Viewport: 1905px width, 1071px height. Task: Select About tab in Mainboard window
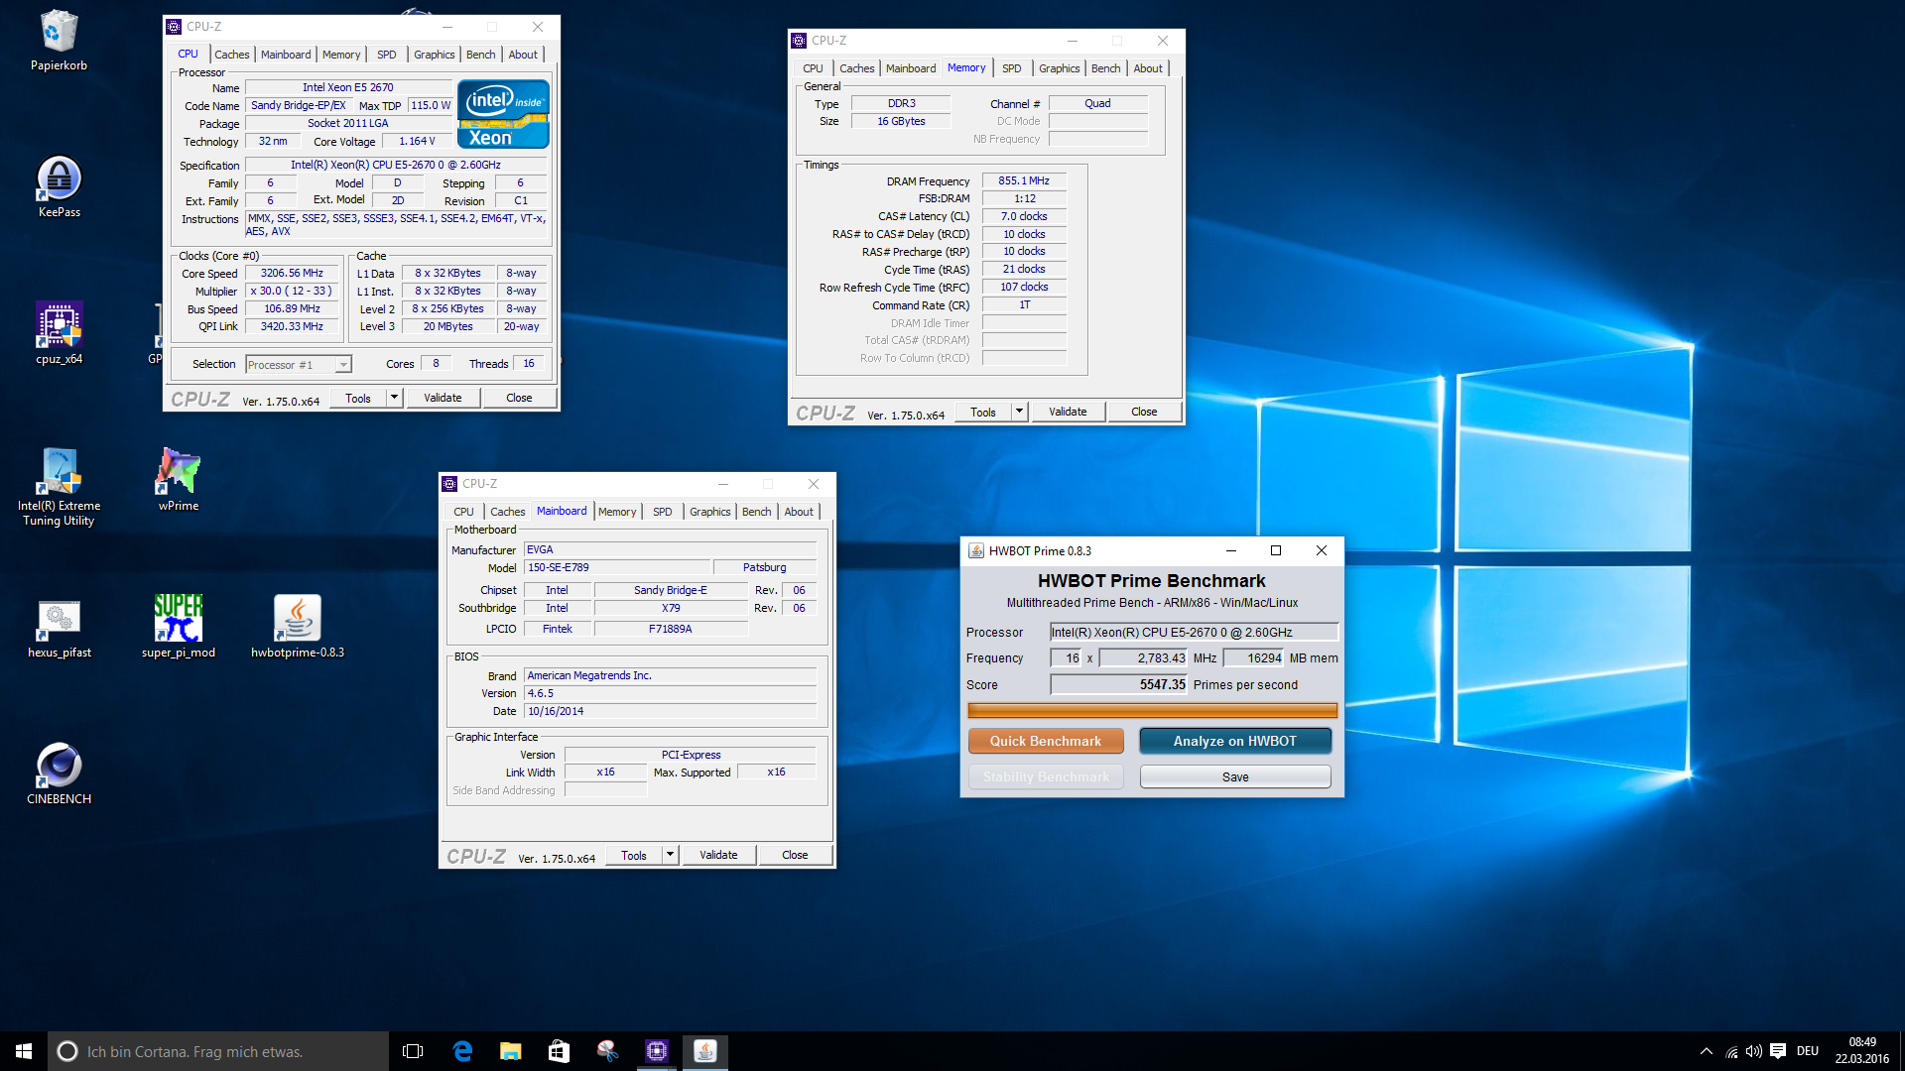point(799,512)
